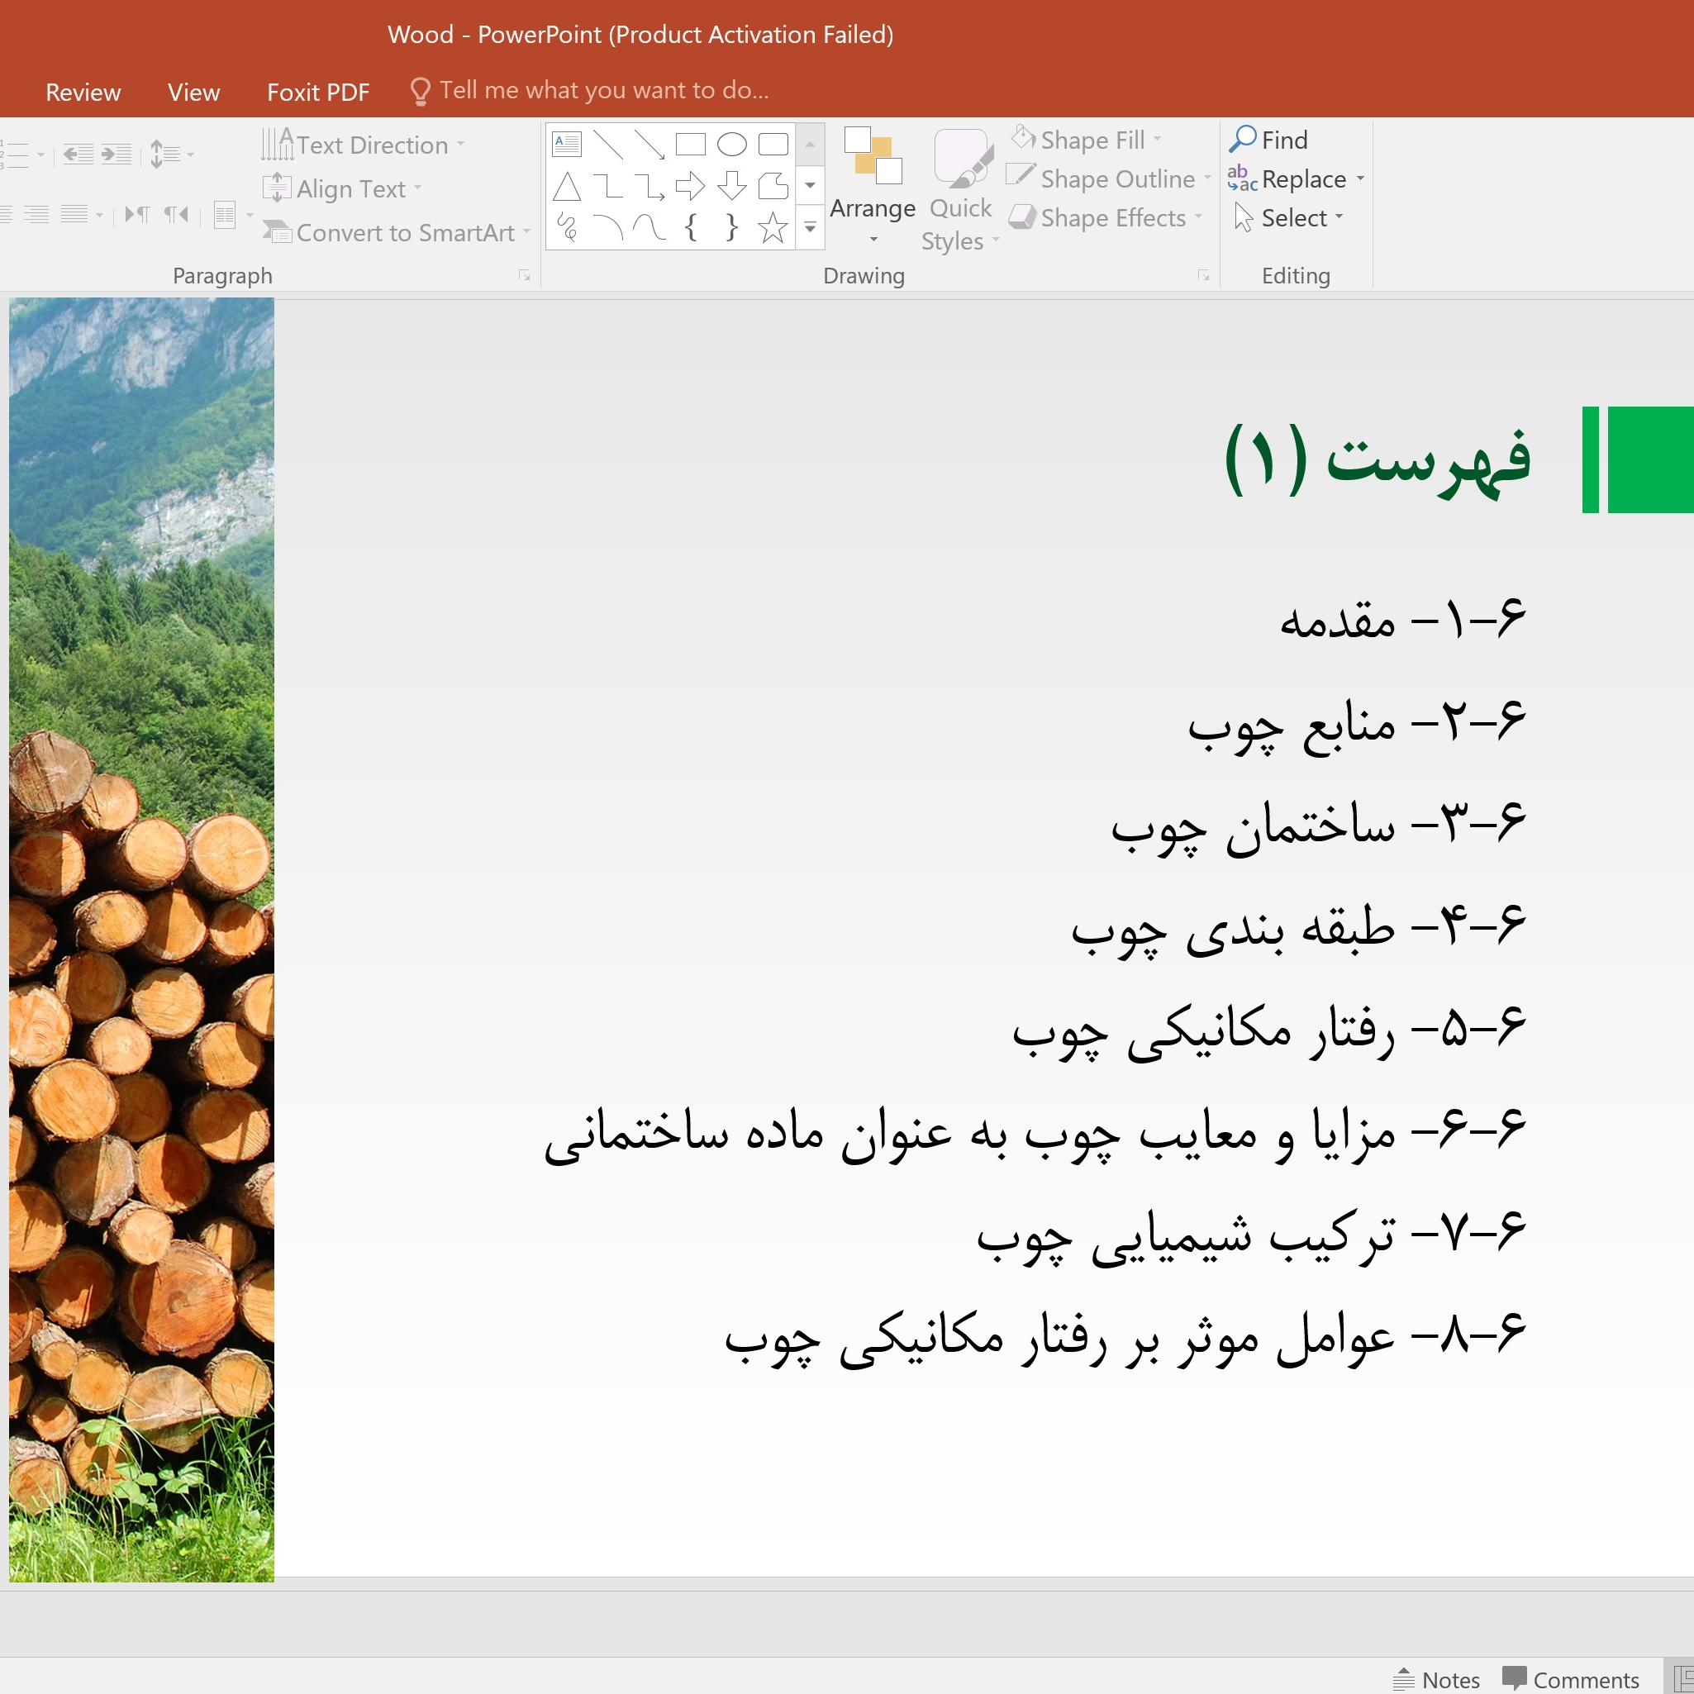Screen dimensions: 1694x1694
Task: Select the elbow arrow connector shape
Action: click(x=649, y=186)
